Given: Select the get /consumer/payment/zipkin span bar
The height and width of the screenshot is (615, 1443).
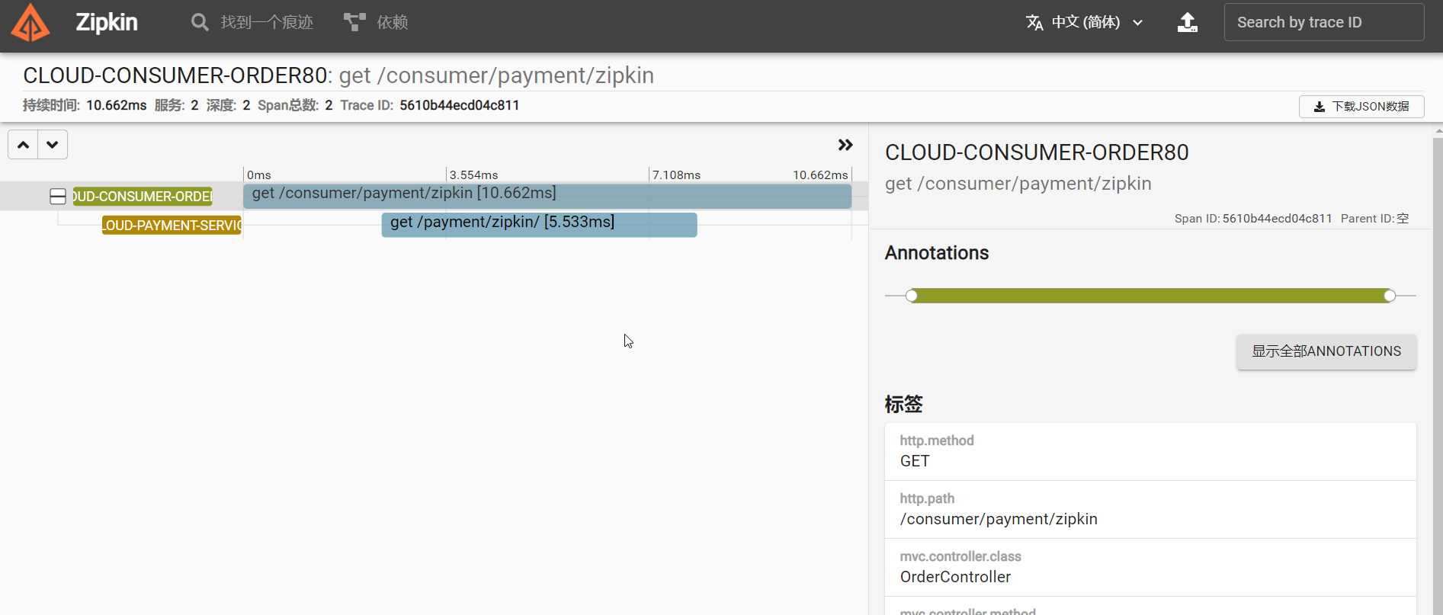Looking at the screenshot, I should pos(547,196).
